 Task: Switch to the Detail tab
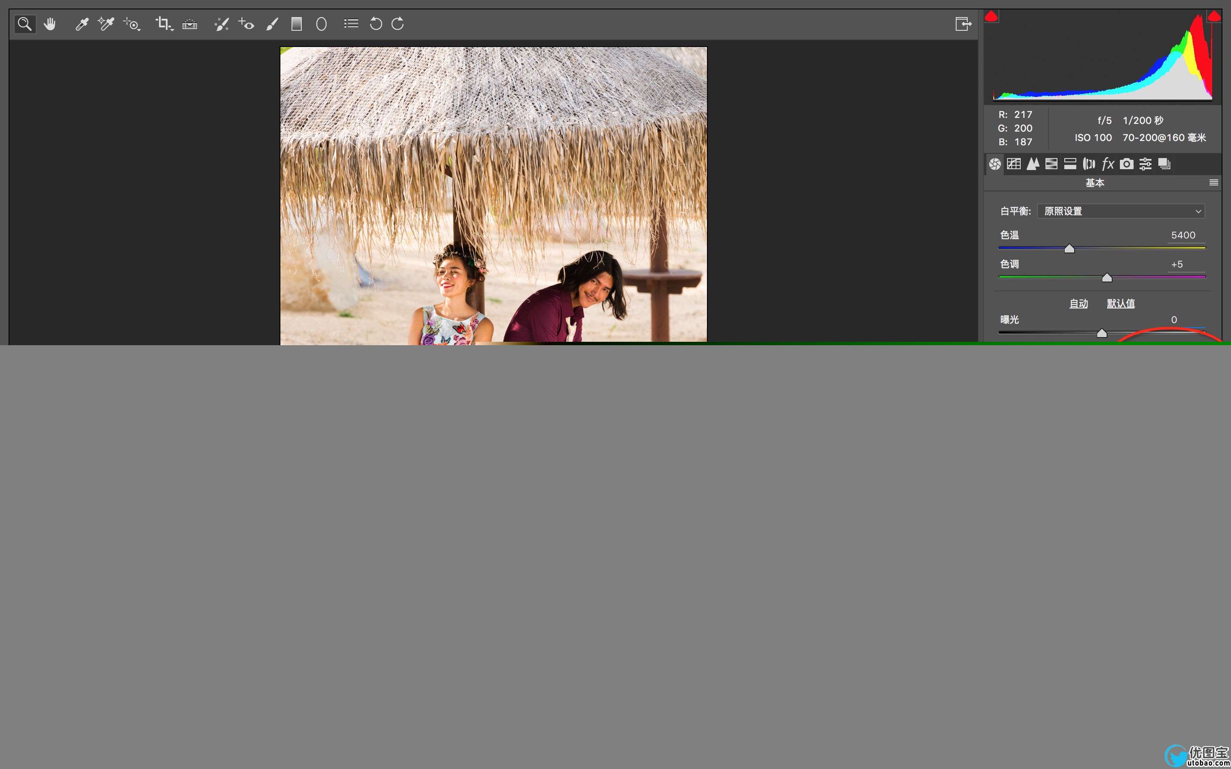1033,164
